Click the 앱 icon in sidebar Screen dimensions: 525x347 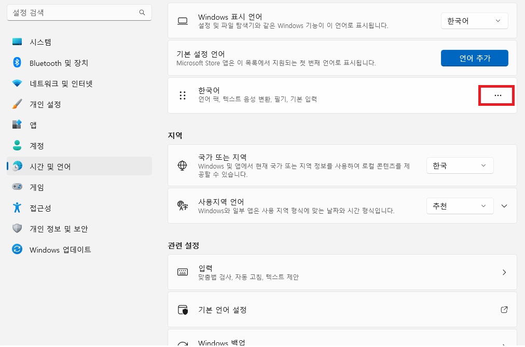(17, 124)
